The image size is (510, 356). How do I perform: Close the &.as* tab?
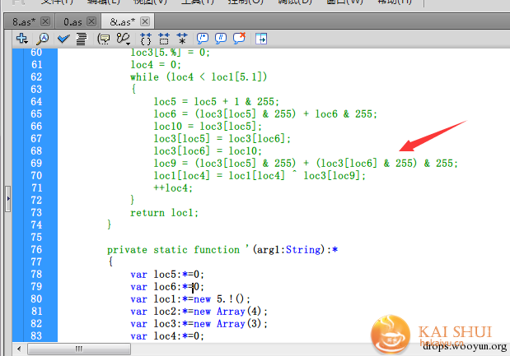click(x=145, y=21)
